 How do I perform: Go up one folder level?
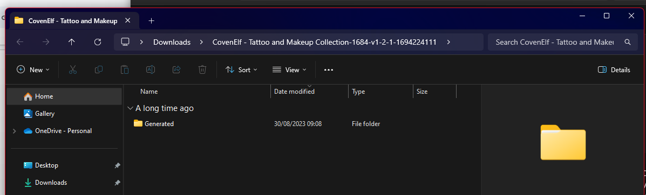click(x=72, y=42)
